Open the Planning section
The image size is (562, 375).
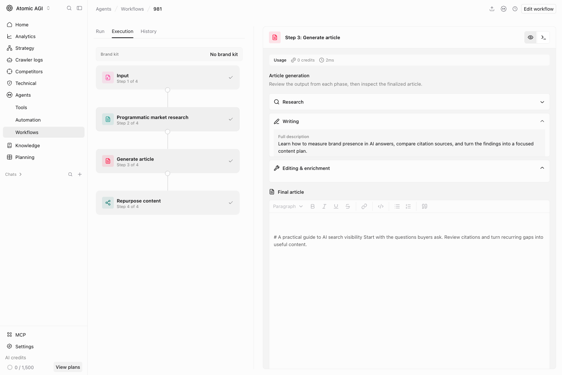(x=44, y=157)
